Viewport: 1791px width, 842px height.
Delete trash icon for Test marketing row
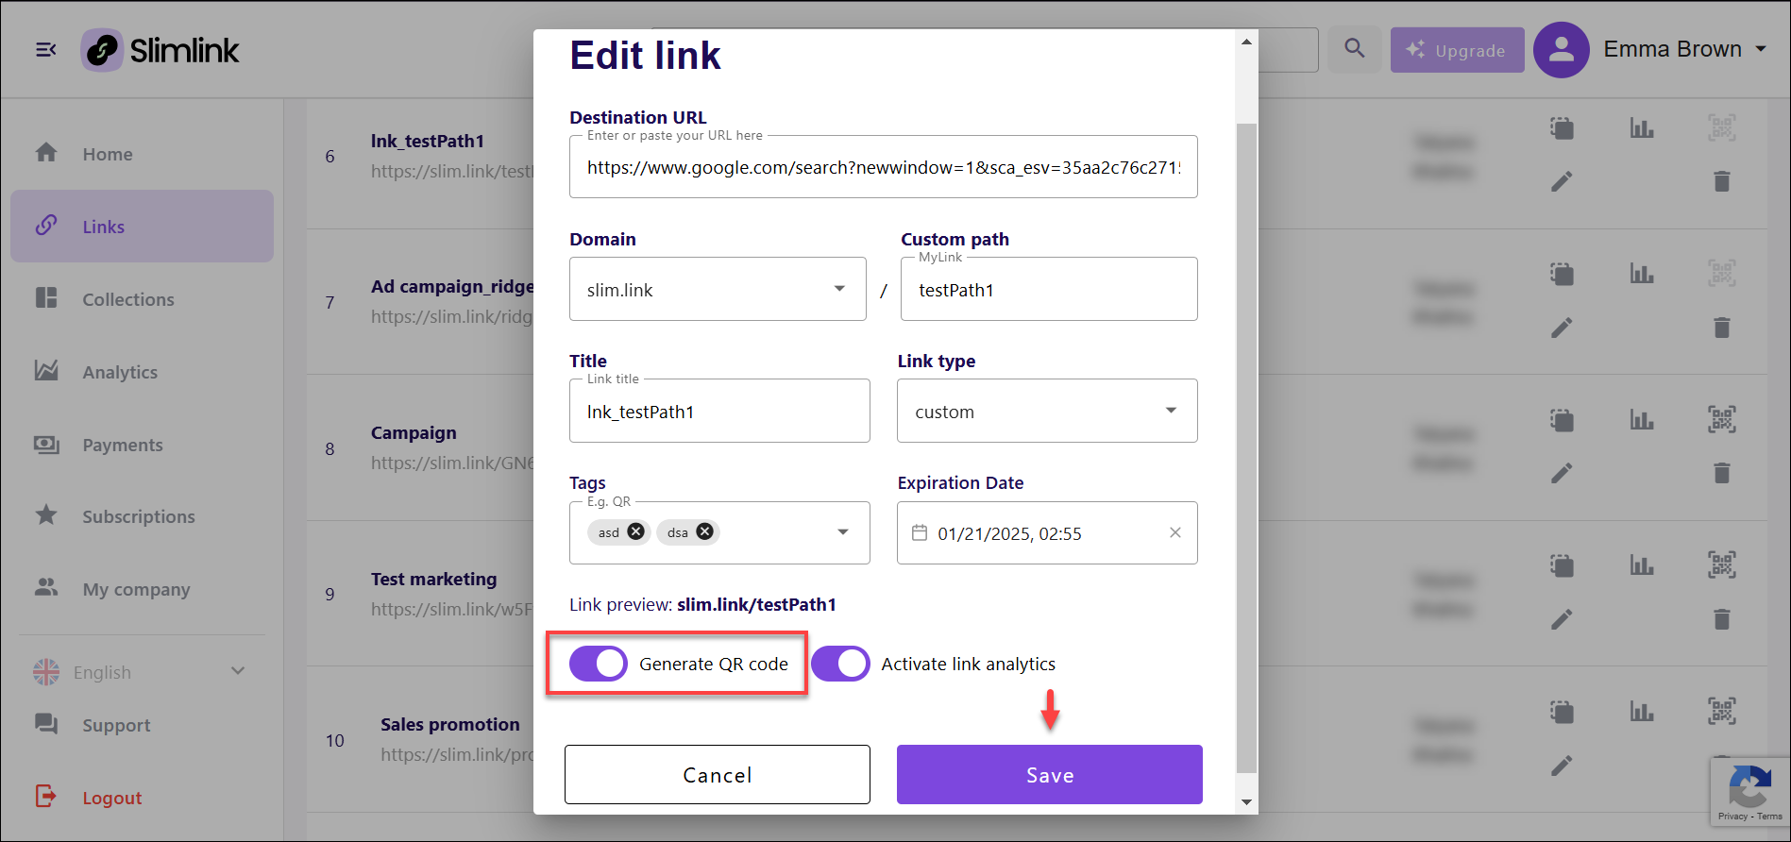click(x=1722, y=619)
